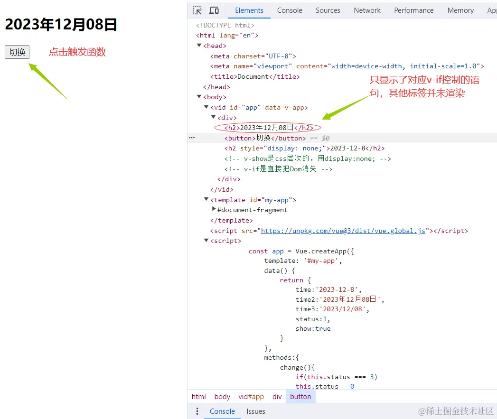Open the drawer three-dot menu icon

tap(197, 411)
